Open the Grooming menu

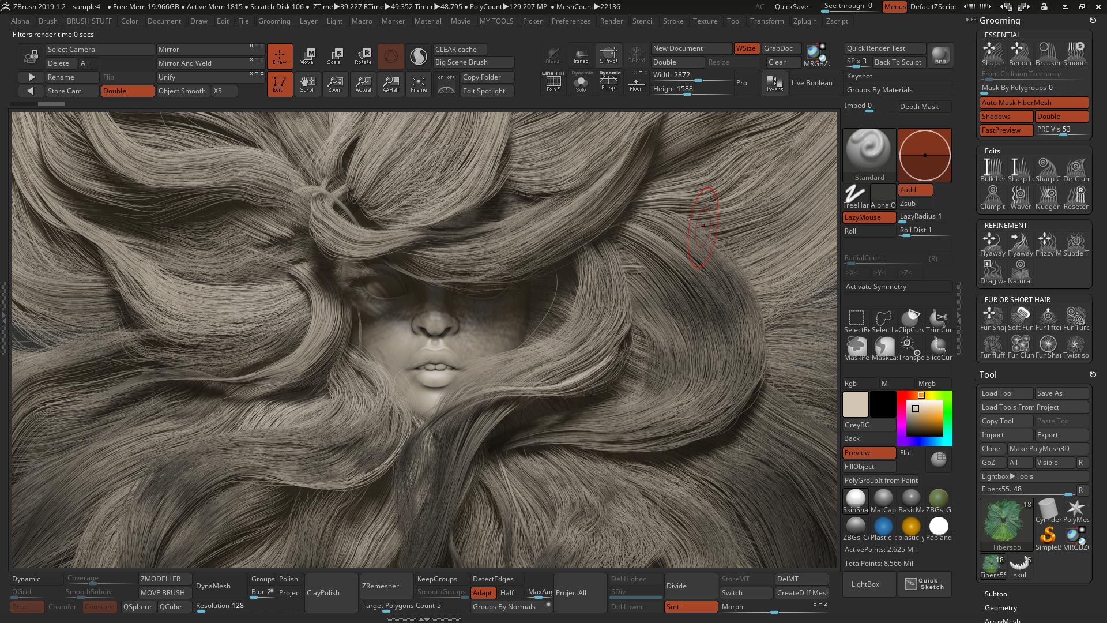(x=274, y=21)
